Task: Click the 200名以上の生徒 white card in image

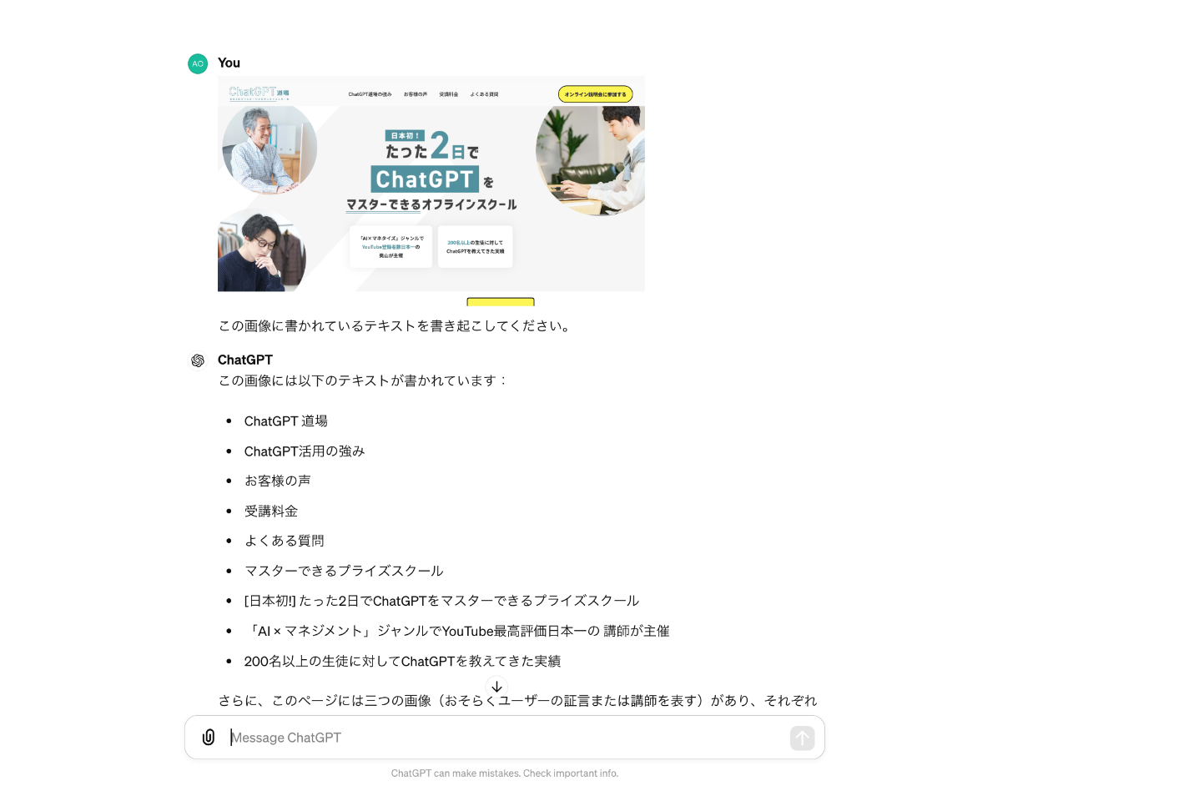Action: click(476, 247)
